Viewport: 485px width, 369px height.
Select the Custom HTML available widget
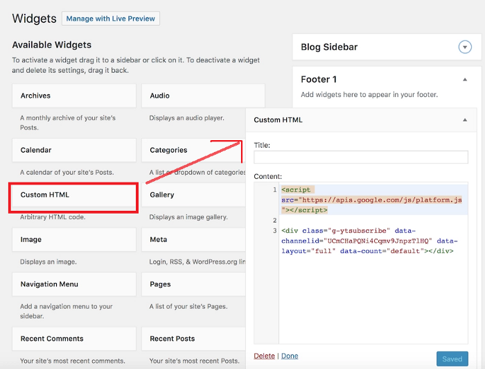74,195
